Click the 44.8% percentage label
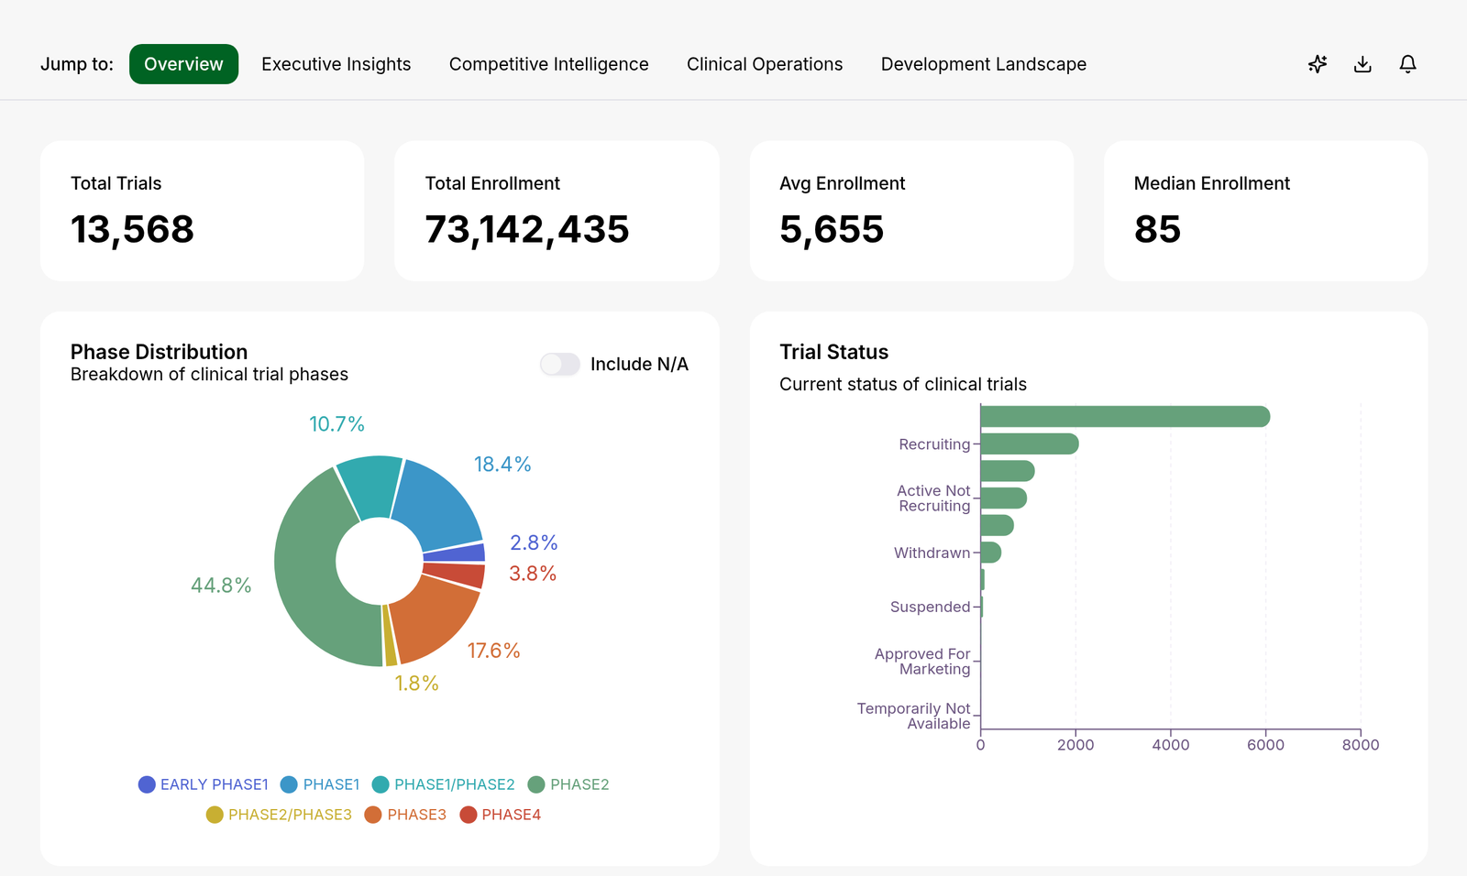 coord(221,586)
